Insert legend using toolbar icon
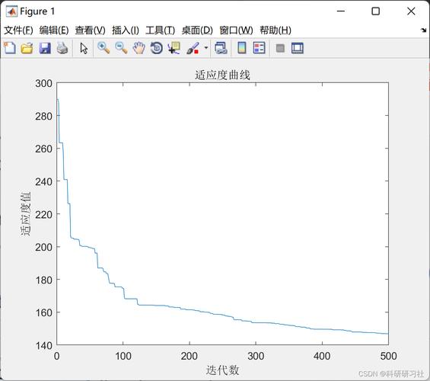 click(x=260, y=48)
